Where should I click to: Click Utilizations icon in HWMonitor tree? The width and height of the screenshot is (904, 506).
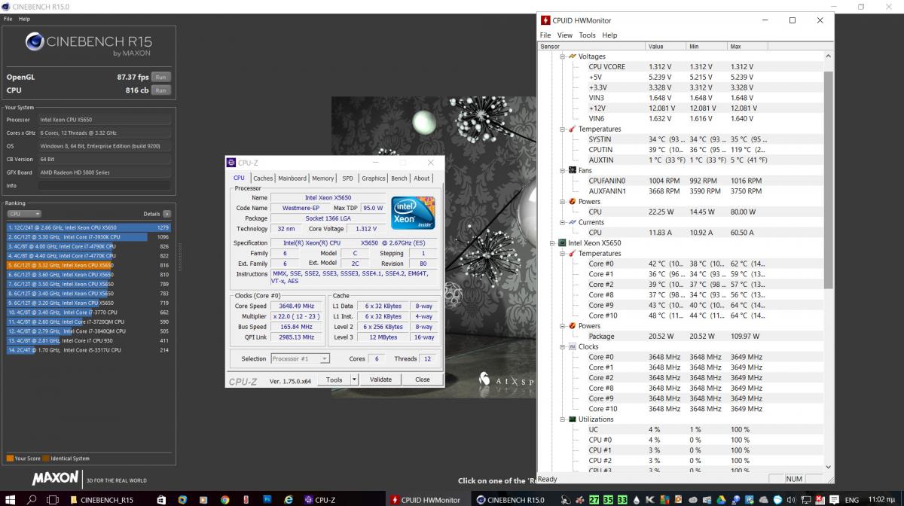(x=573, y=419)
